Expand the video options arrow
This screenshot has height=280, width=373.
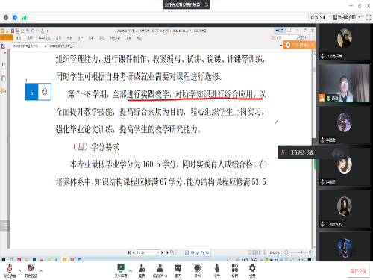(x=41, y=270)
